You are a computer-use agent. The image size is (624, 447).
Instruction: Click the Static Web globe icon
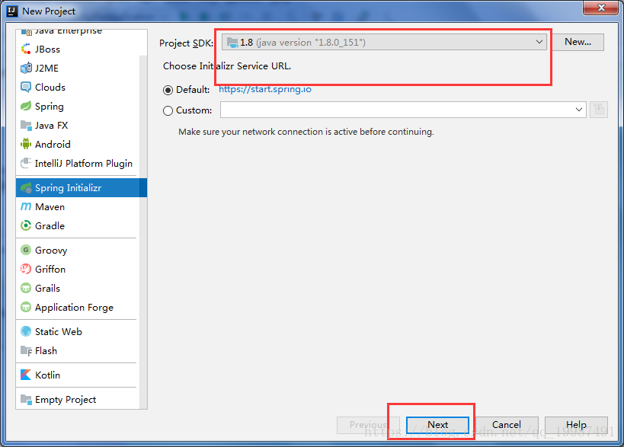pyautogui.click(x=26, y=331)
